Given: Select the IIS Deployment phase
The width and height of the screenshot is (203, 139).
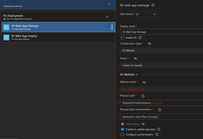Looking at the screenshot, I should (x=59, y=17).
